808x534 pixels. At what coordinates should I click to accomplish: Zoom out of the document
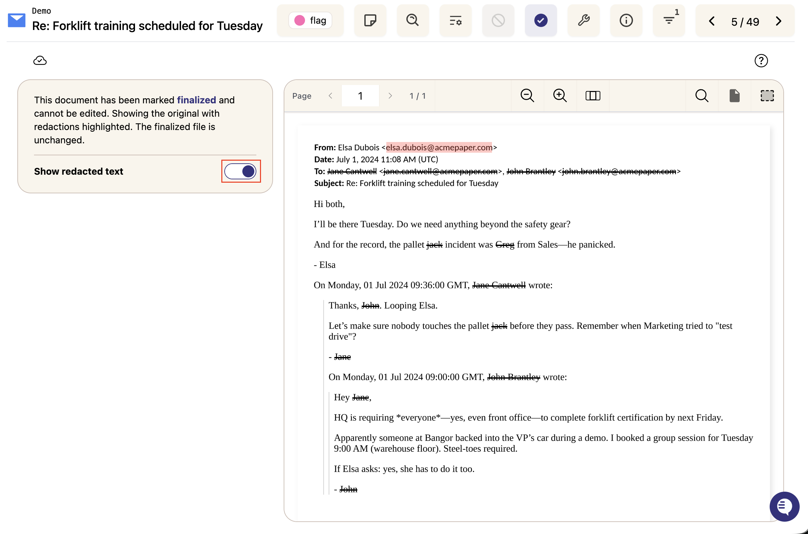coord(527,96)
